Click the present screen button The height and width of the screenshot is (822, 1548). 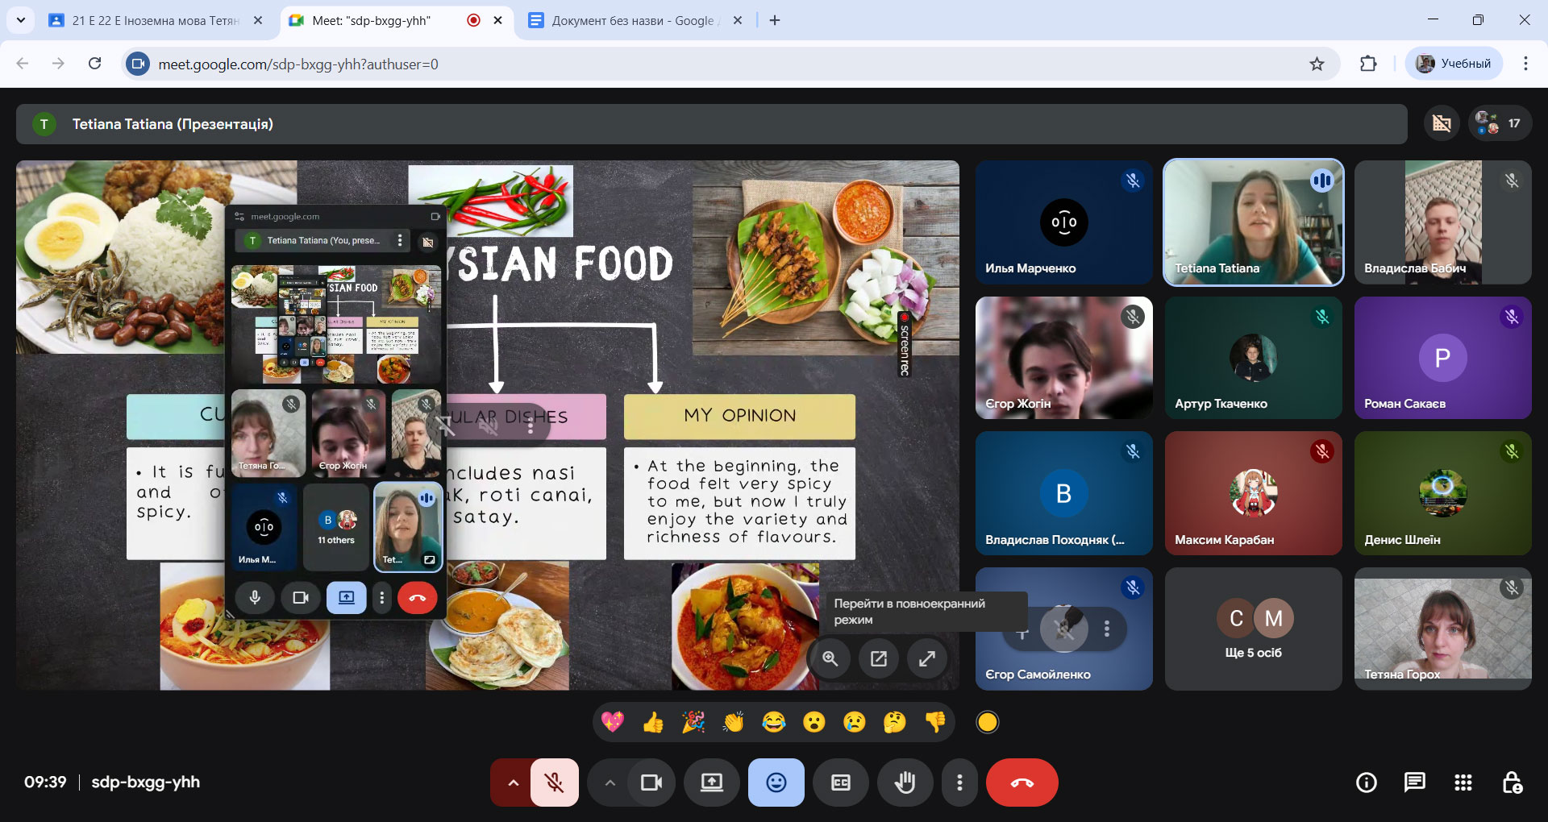[x=711, y=783]
